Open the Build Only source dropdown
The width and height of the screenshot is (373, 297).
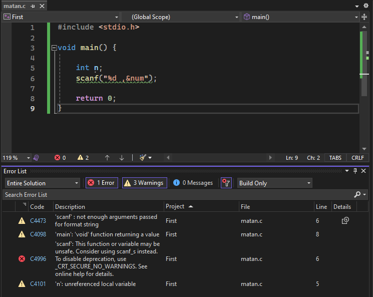(274, 183)
